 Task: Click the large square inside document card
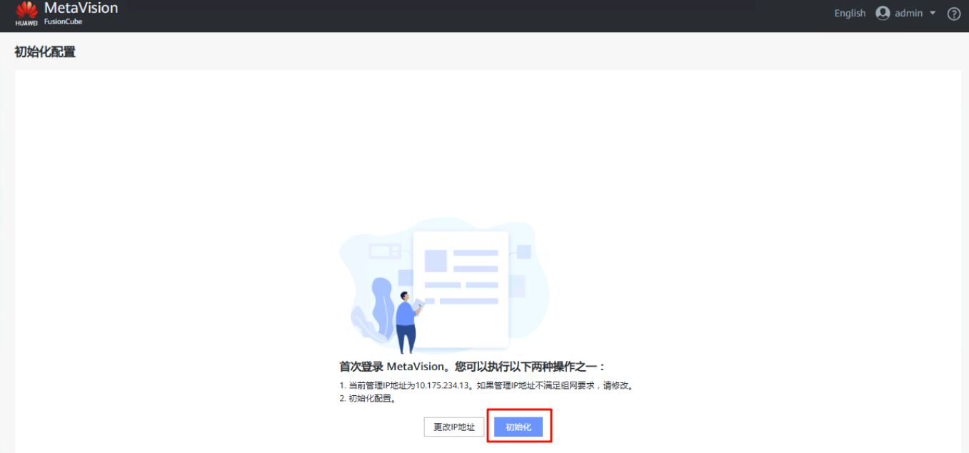(x=436, y=260)
